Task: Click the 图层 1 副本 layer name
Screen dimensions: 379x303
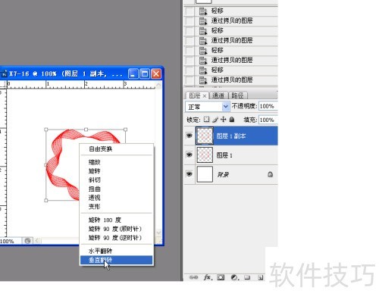Action: click(x=231, y=136)
